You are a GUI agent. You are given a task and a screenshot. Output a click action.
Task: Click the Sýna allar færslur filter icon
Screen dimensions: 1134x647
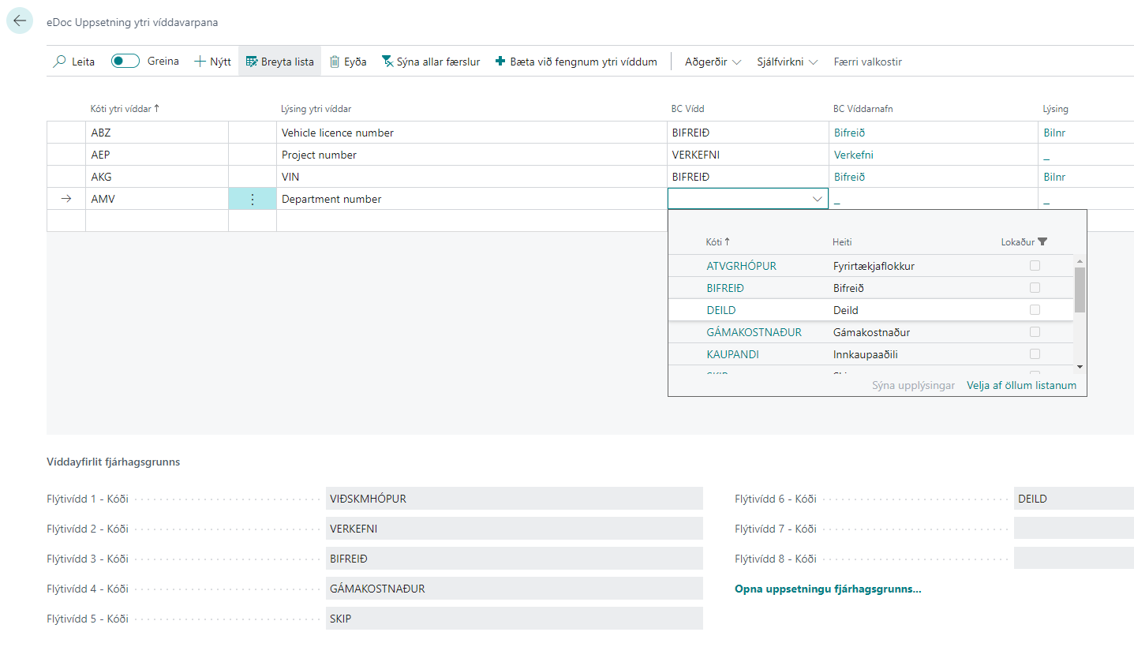tap(387, 62)
